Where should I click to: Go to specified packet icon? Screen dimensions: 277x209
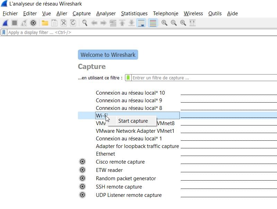113,23
